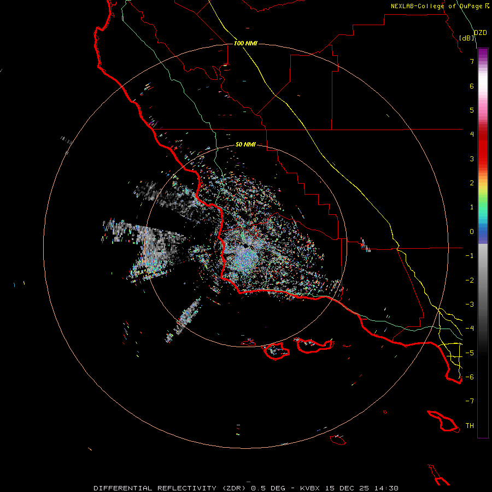Click the black radar site dot at center
This screenshot has height=492, width=492.
(x=245, y=247)
